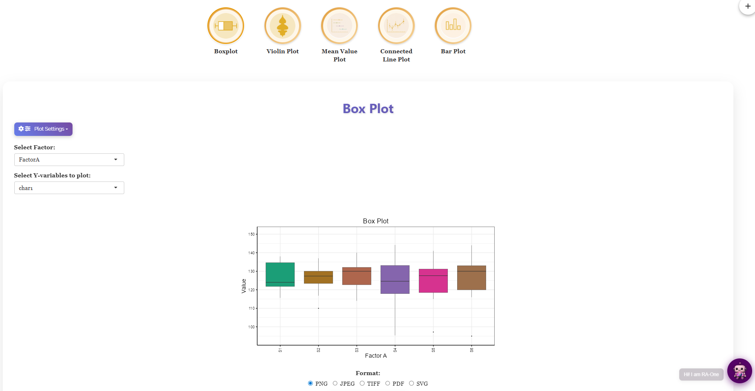Open the Violin Plot icon
Image resolution: width=755 pixels, height=391 pixels.
coord(283,26)
